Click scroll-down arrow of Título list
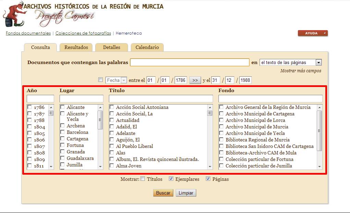This screenshot has width=350, height=213. [210, 166]
